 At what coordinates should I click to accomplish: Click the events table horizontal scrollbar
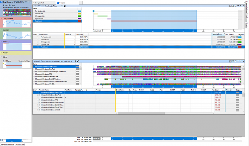141,113
